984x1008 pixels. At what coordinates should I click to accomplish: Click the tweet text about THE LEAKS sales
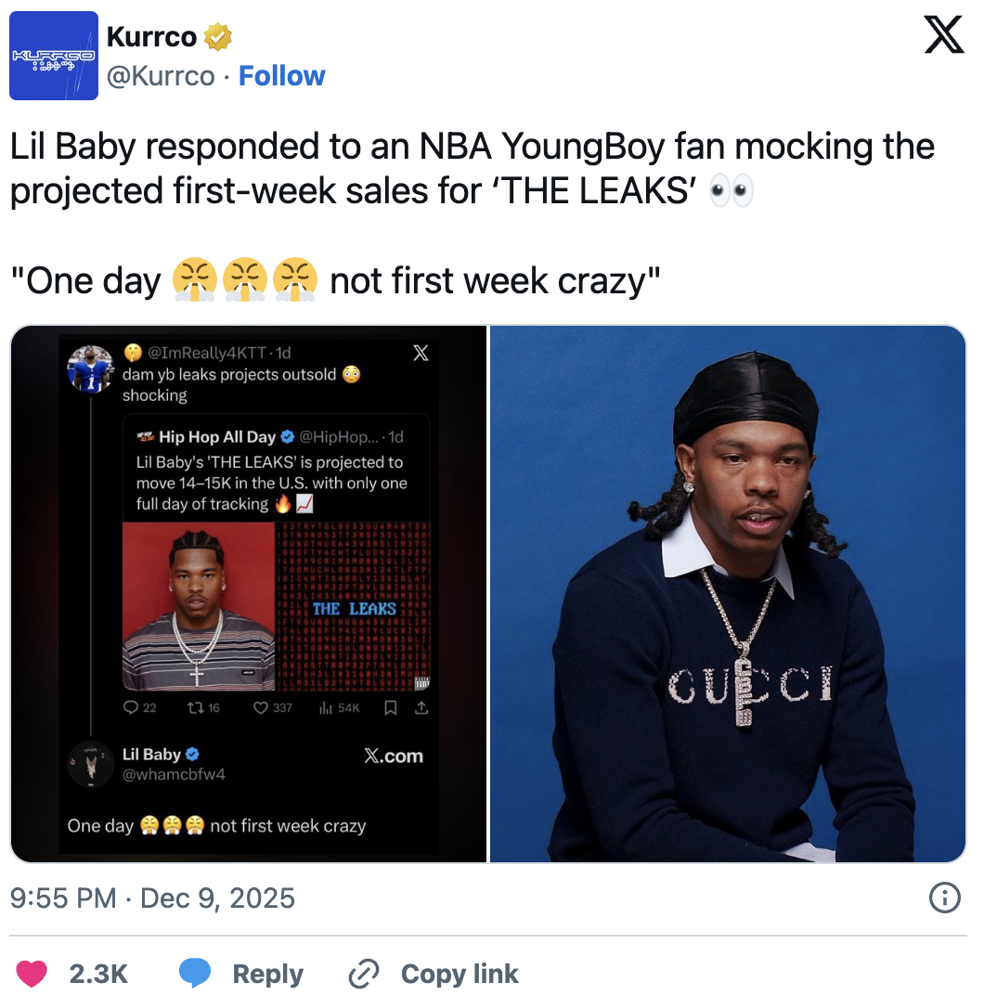click(473, 168)
